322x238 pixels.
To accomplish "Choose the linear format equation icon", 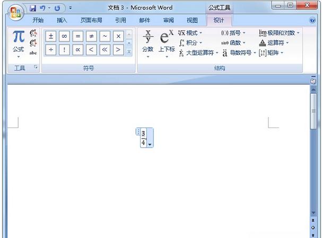I will pos(33,42).
